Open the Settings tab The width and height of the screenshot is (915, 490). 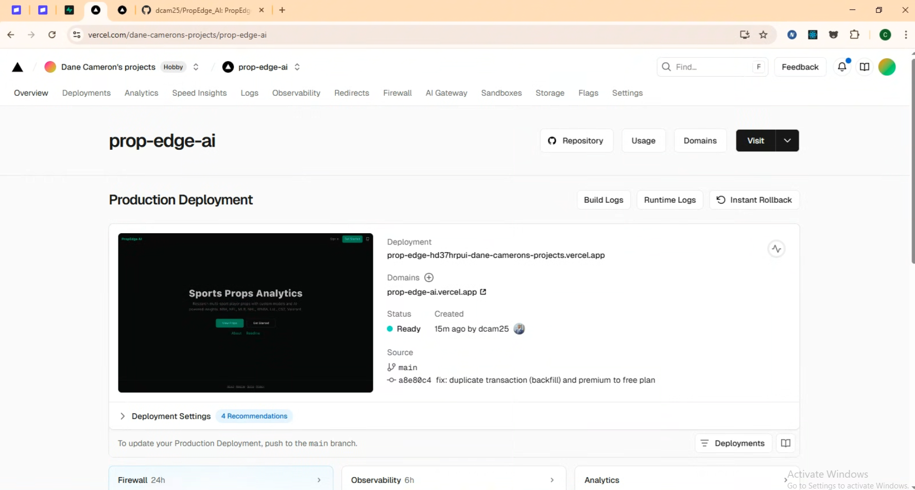627,93
